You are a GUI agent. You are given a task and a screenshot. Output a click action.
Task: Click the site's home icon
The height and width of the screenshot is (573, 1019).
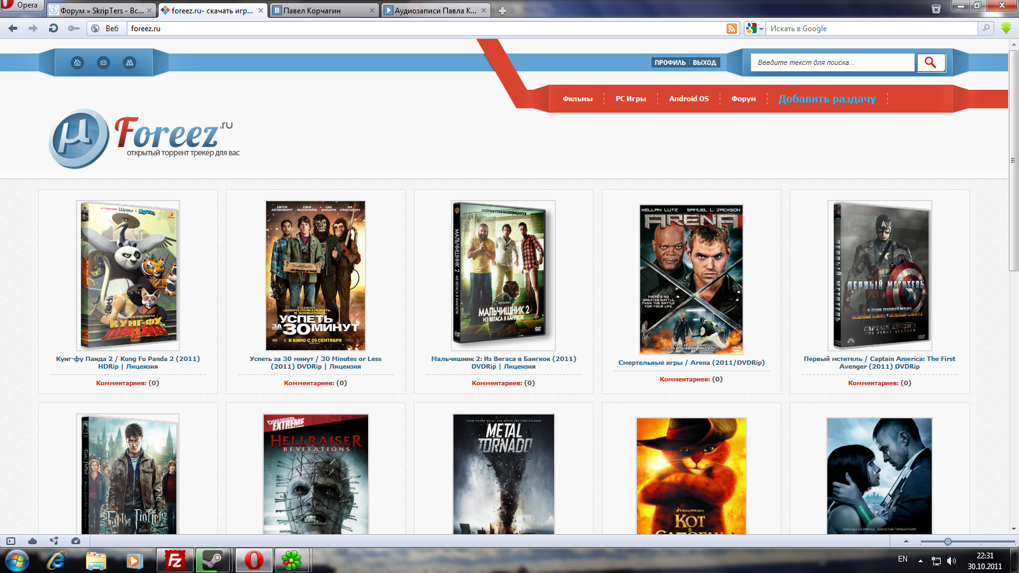[x=77, y=62]
